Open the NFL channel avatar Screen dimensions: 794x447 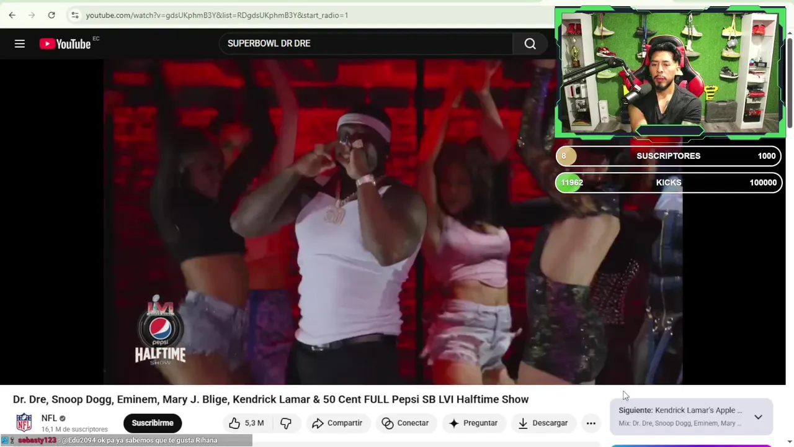click(x=24, y=423)
